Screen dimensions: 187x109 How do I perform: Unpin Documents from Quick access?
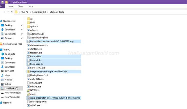(x=22, y=34)
